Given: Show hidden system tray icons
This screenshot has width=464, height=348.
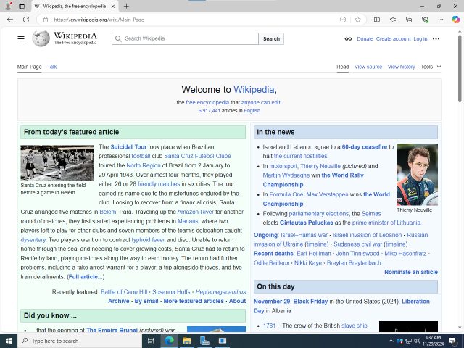Looking at the screenshot, I should [391, 341].
